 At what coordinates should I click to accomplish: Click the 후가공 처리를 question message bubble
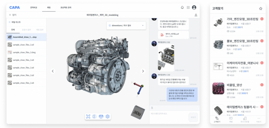point(173,81)
